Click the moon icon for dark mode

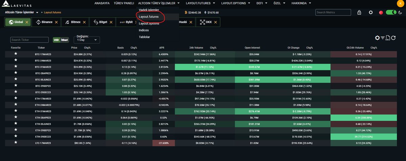(x=400, y=13)
